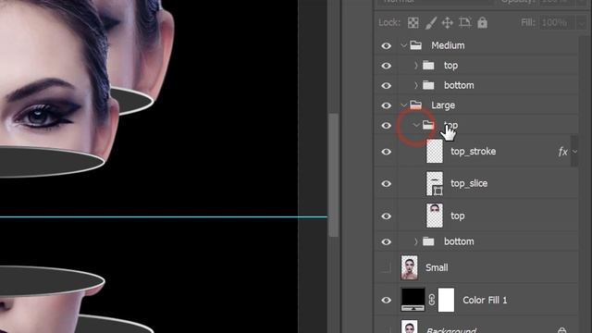Select the Small layer name
Viewport: 592px width, 333px height.
437,267
